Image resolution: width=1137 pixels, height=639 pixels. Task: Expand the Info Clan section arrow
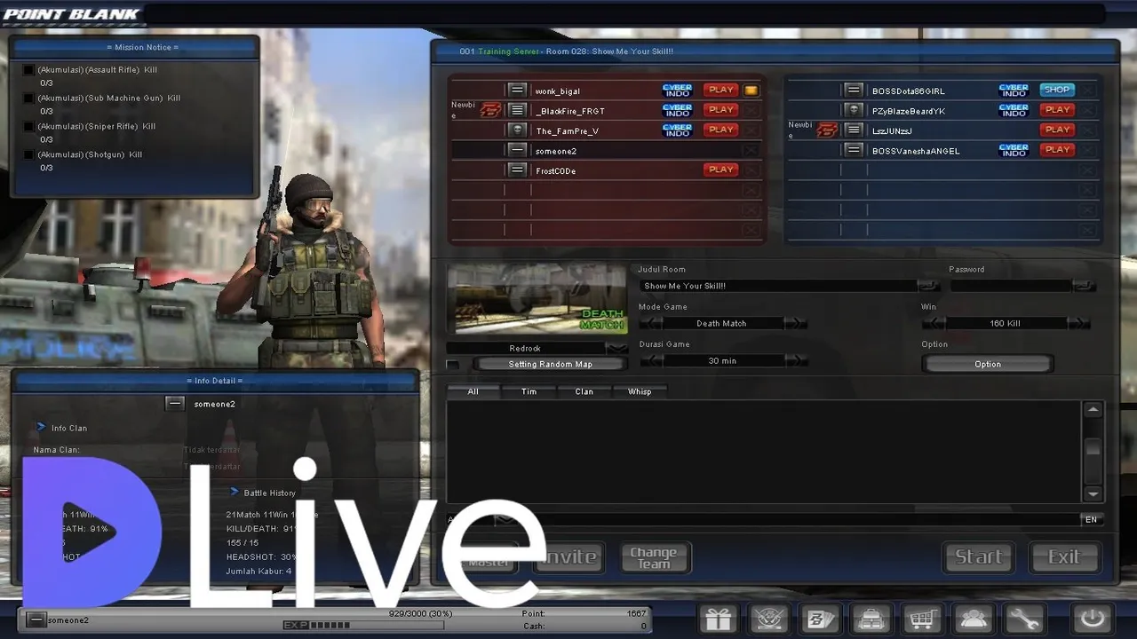coord(40,427)
